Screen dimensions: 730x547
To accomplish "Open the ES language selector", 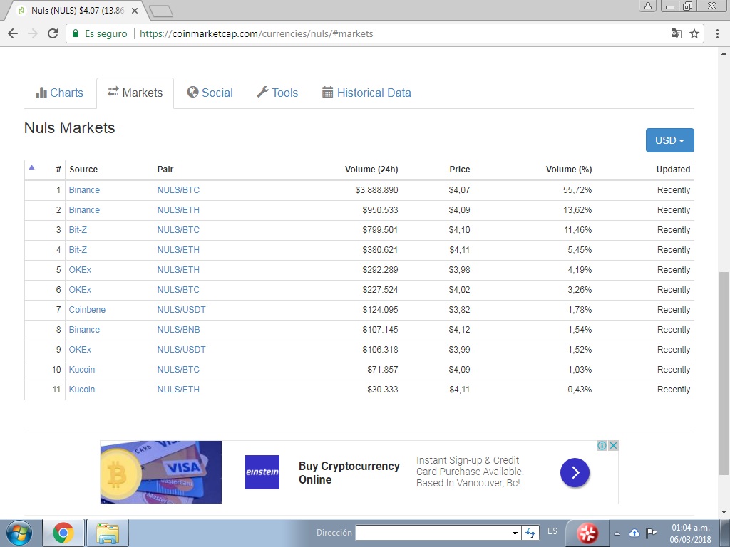I will 552,532.
